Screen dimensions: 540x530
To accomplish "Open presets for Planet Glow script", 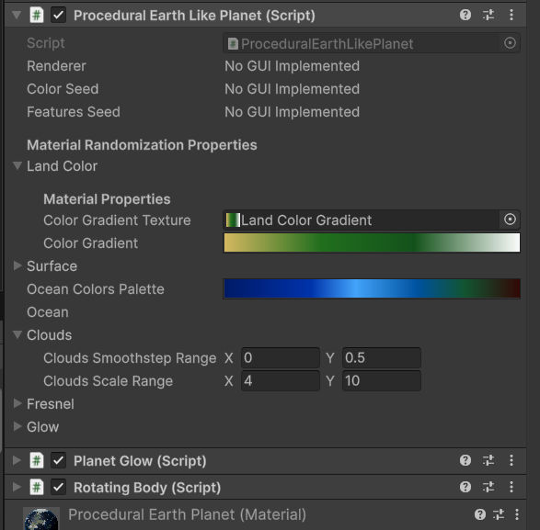I will tap(488, 460).
